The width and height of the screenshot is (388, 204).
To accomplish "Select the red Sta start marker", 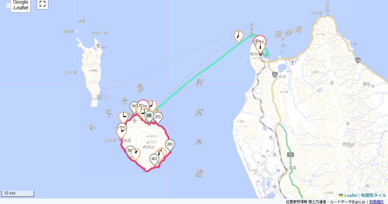I will 260,41.
